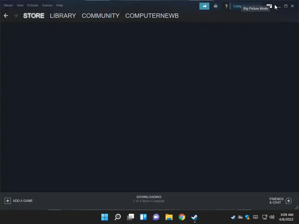Screen dimensions: 299x224
Task: Open the Steam menu
Action: (8, 5)
